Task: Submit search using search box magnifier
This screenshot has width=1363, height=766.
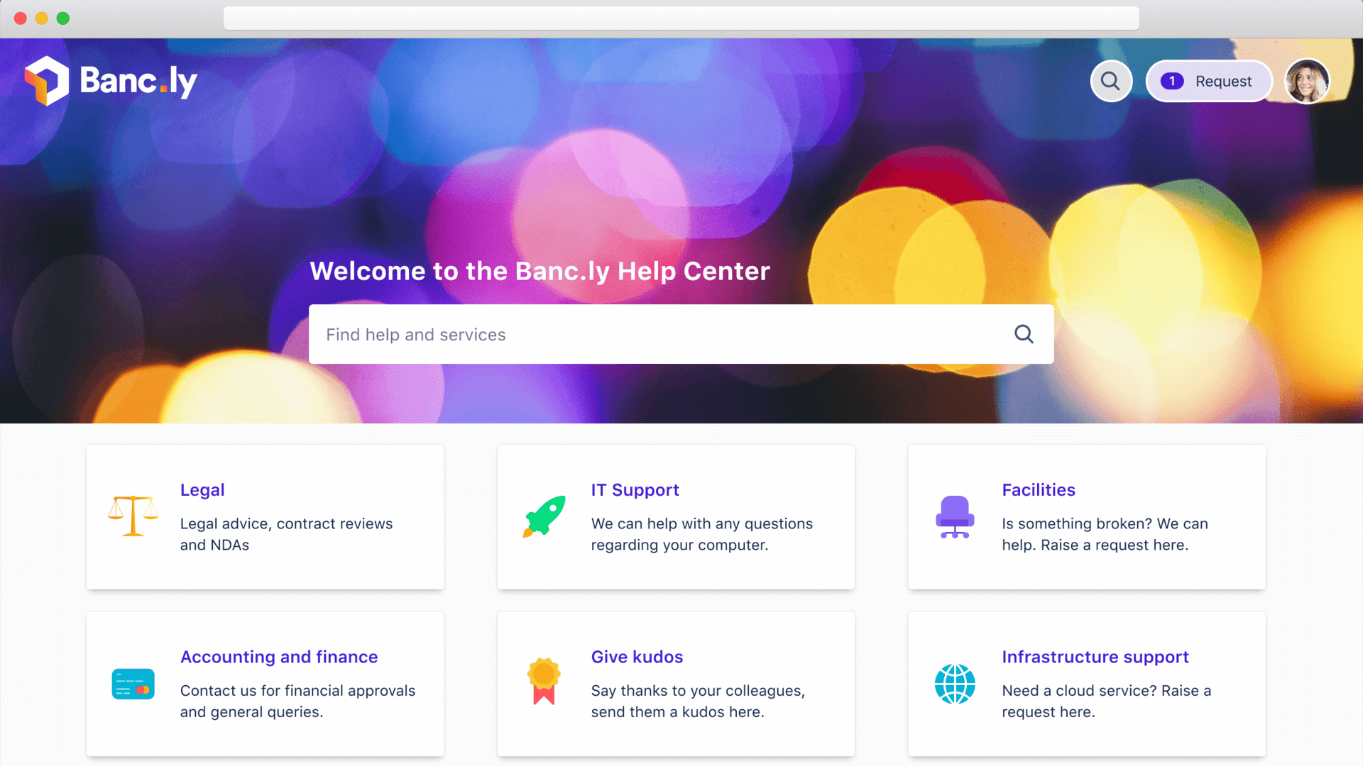Action: pos(1023,334)
